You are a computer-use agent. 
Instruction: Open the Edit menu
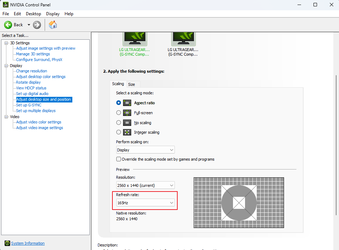[17, 14]
